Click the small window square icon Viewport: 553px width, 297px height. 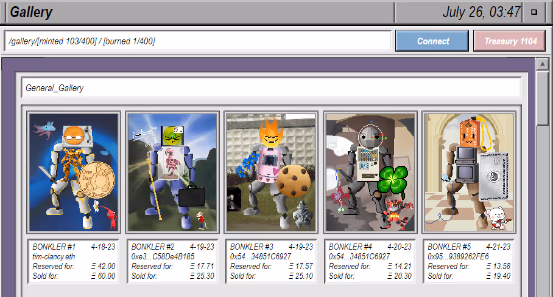click(x=534, y=12)
